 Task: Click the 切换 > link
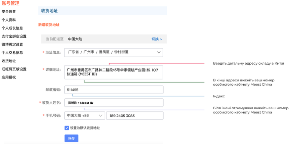[157, 39]
